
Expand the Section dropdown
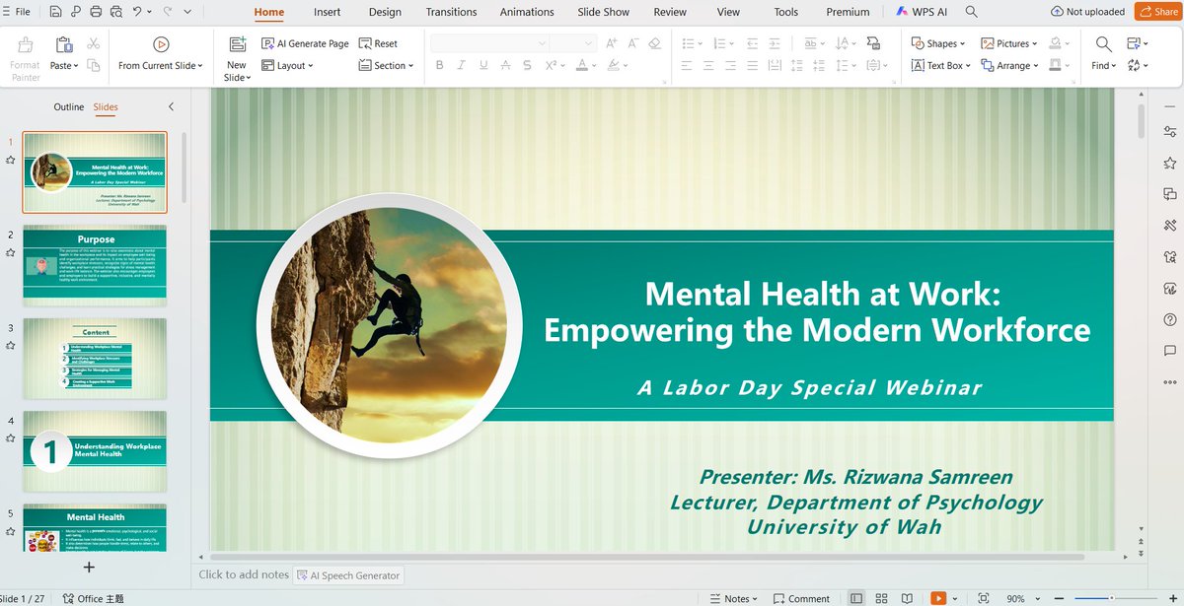[386, 66]
